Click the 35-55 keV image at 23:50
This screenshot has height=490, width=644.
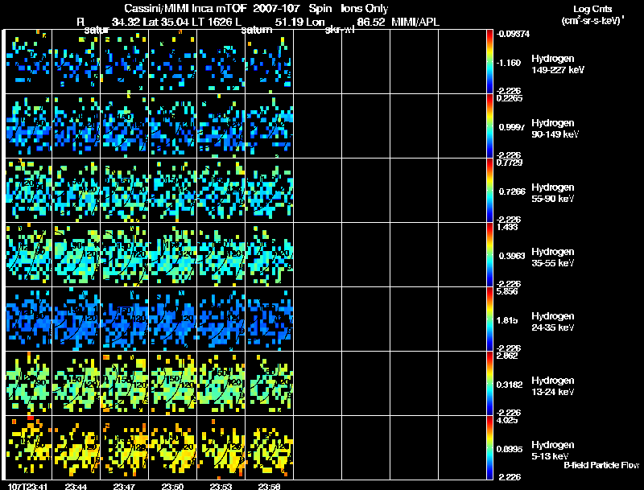coord(173,255)
